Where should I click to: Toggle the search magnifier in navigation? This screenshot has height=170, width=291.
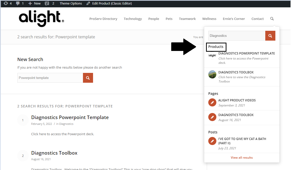click(272, 19)
